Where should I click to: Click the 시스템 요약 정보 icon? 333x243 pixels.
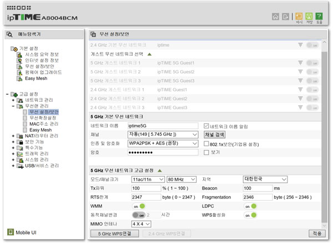19,54
